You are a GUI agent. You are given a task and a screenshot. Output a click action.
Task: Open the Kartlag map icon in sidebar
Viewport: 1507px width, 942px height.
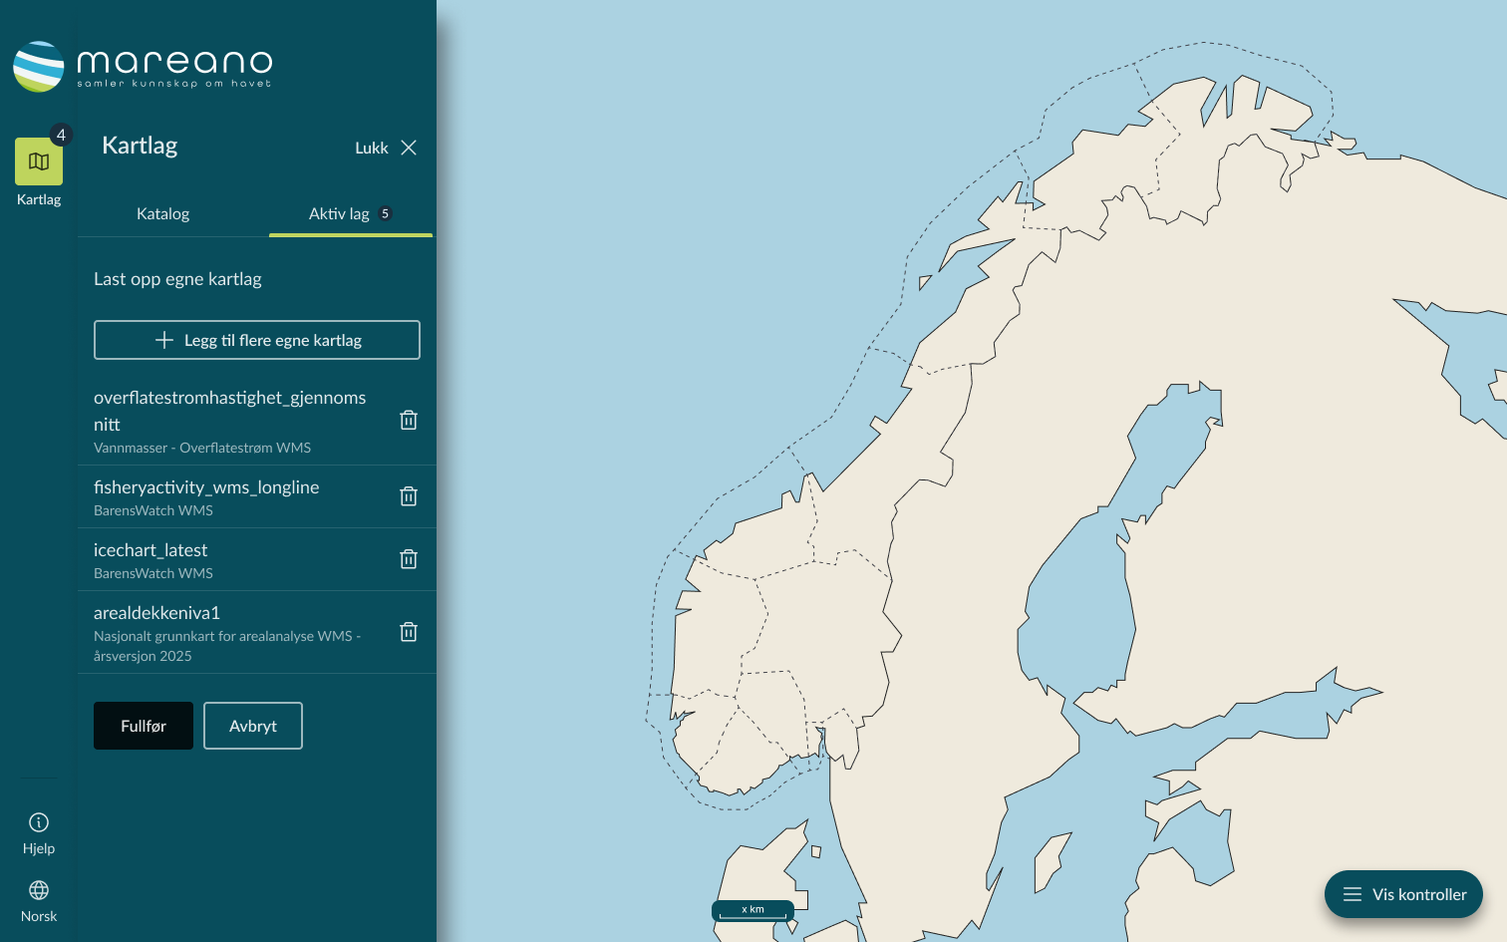39,161
